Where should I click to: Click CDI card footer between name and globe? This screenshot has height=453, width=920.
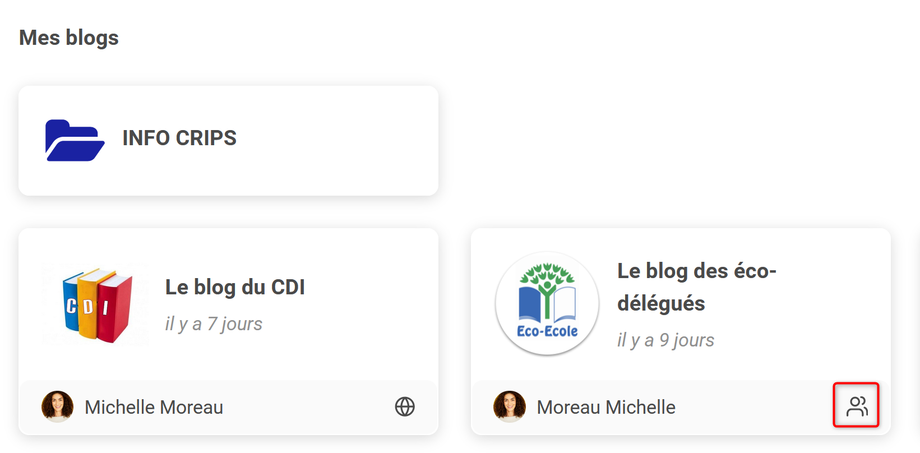click(x=308, y=407)
